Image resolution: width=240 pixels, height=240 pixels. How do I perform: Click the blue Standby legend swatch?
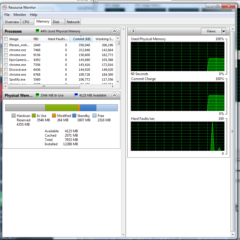[74, 116]
